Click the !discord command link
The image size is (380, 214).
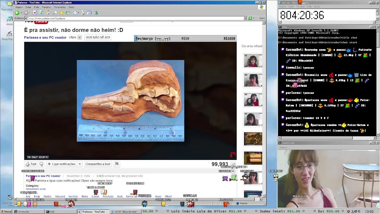(60, 196)
